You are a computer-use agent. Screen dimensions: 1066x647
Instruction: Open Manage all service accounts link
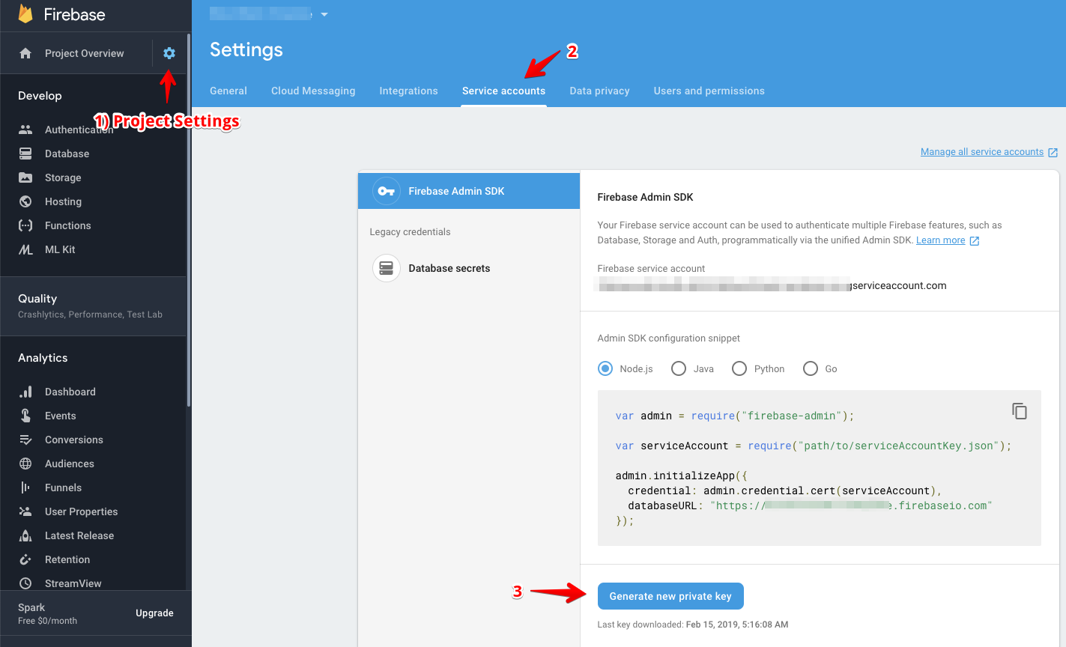[982, 152]
